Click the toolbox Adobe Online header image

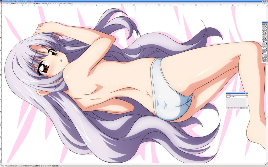coord(265,25)
